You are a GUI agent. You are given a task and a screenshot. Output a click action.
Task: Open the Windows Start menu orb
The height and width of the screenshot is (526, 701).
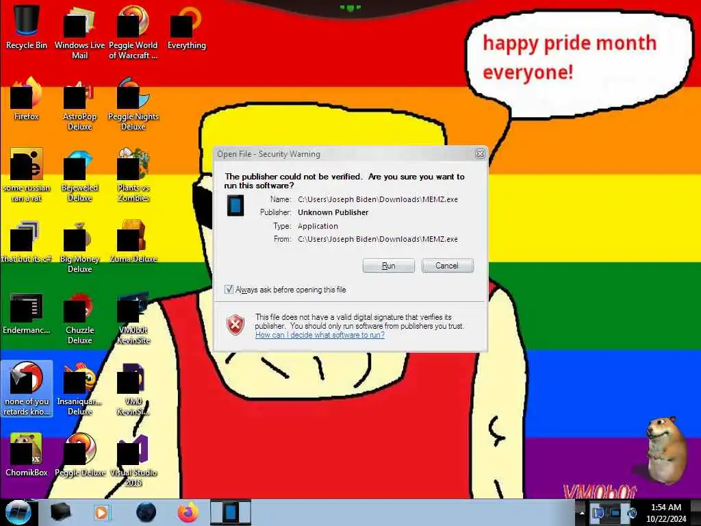pyautogui.click(x=18, y=512)
